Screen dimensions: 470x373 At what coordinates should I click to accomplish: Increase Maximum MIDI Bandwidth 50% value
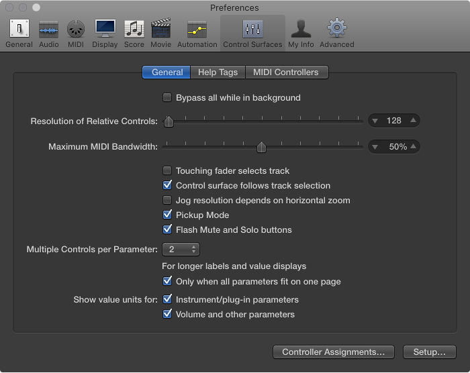pyautogui.click(x=413, y=146)
